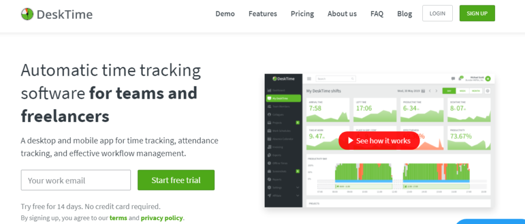Click the green user avatar in preview
Viewport: 525px width, 224px height.
[x=488, y=79]
